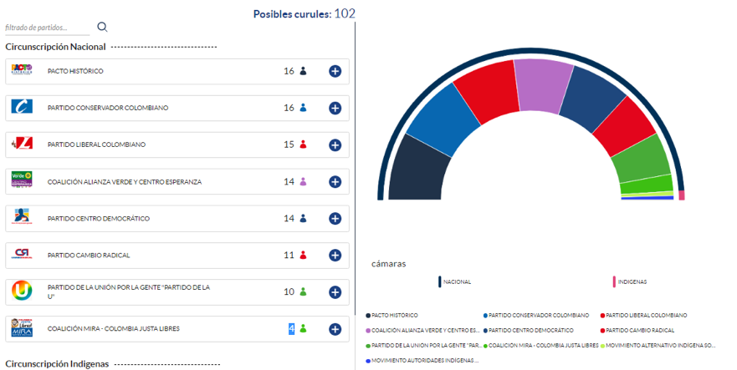The image size is (737, 370).
Task: Click the Posibles curules 102 total
Action: [x=305, y=13]
